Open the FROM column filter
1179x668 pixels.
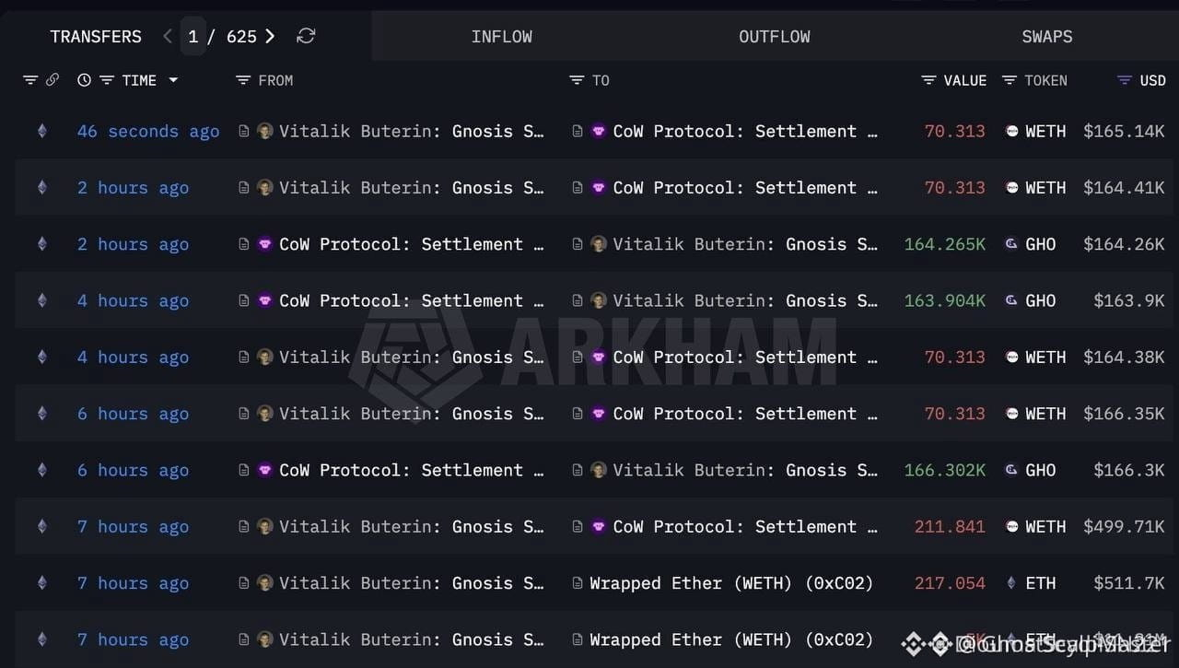[243, 80]
